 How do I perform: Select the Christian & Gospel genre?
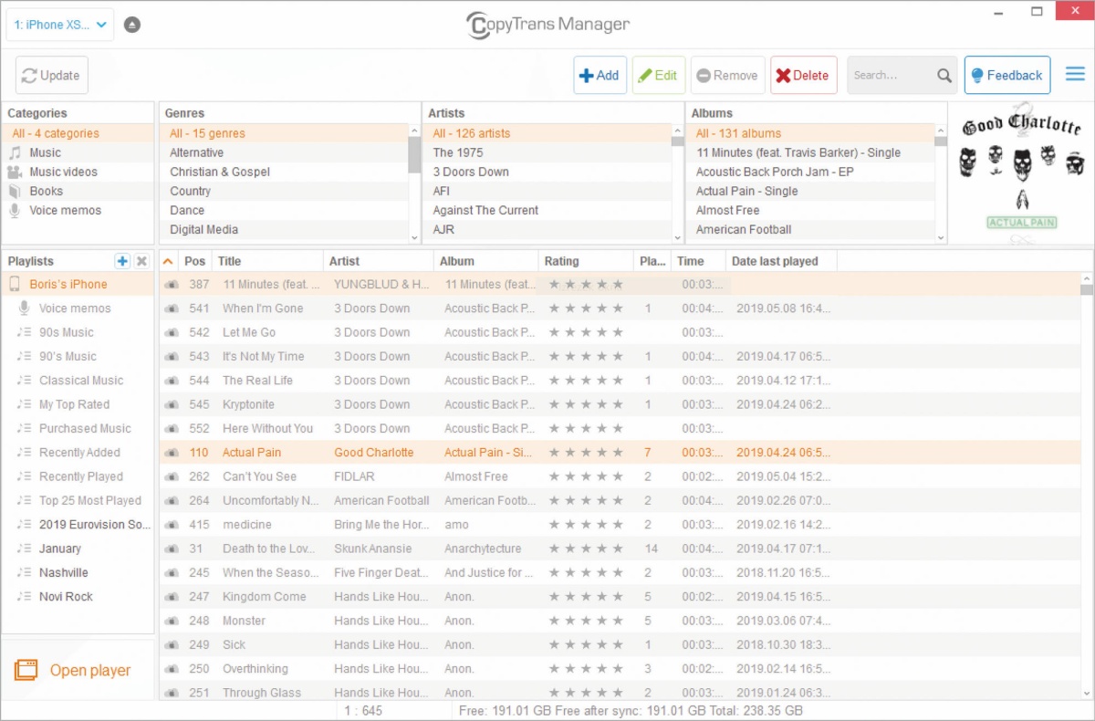point(285,172)
